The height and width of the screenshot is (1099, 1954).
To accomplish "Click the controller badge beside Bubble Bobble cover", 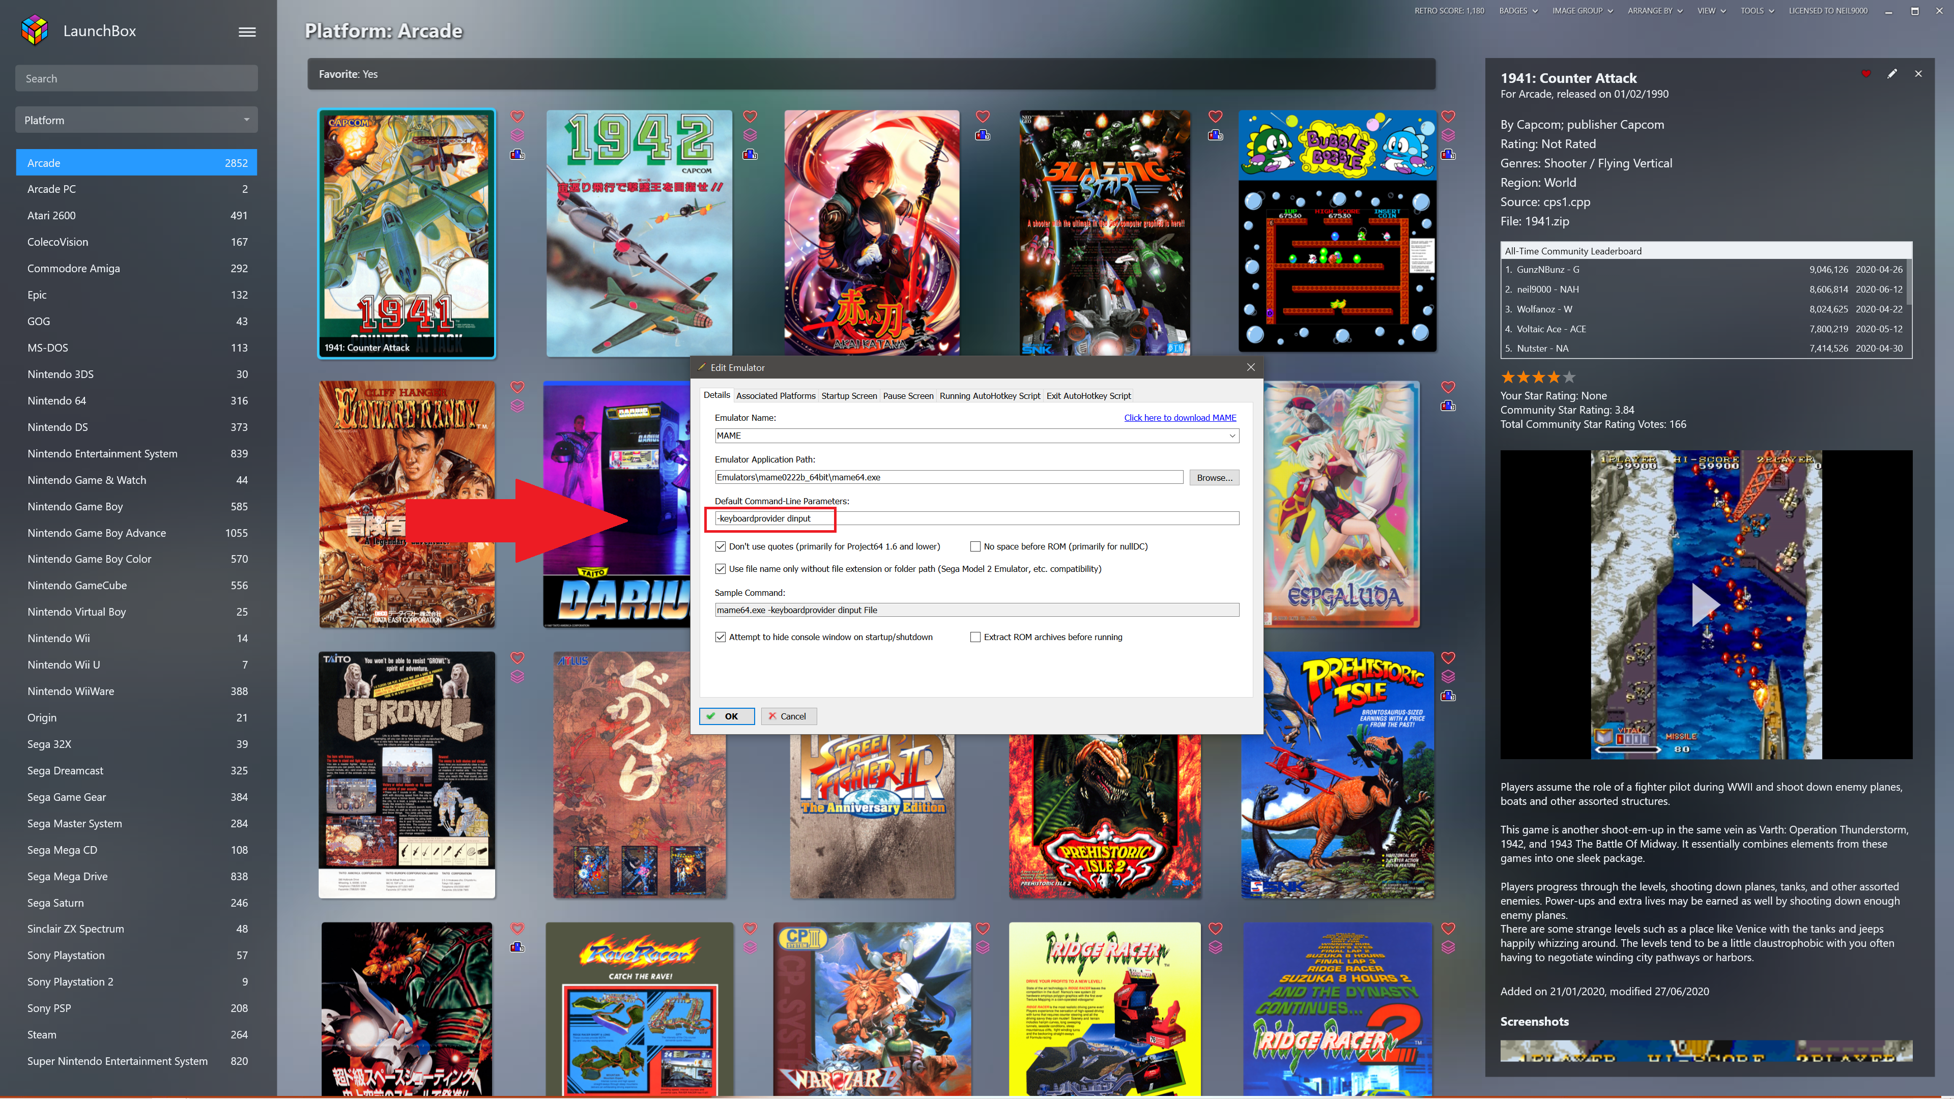I will point(1448,155).
